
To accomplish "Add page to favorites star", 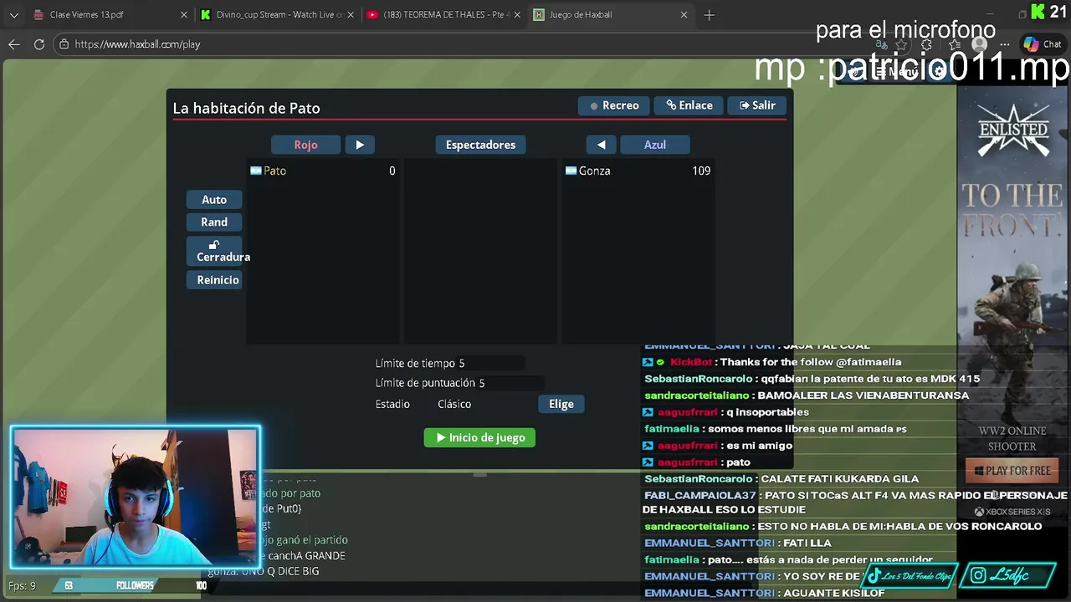I will (901, 45).
